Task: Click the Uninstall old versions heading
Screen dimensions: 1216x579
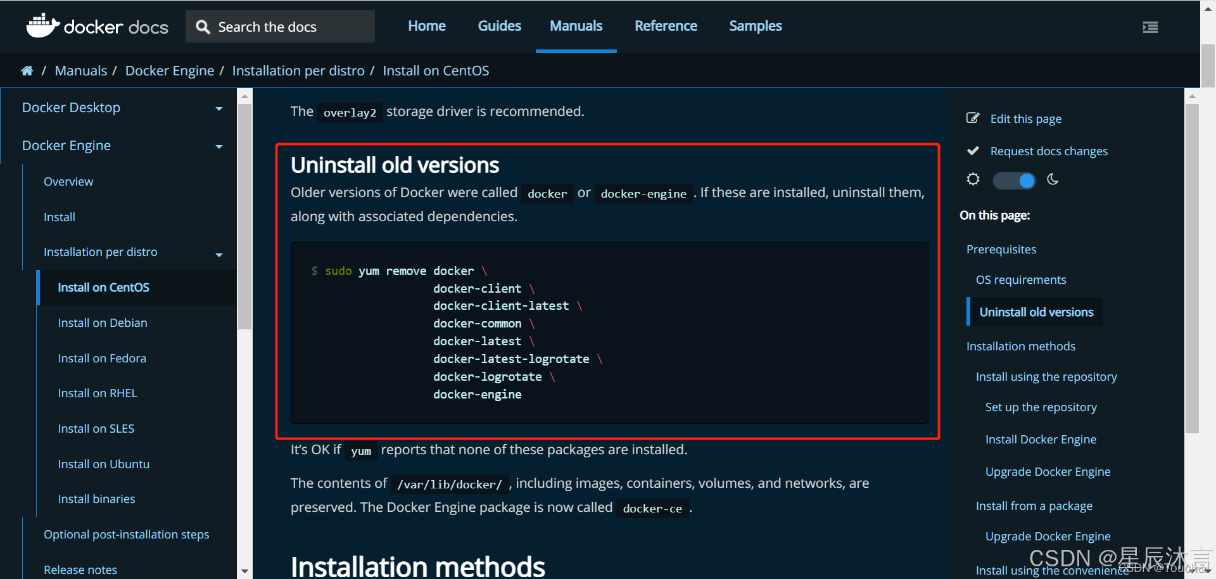Action: (395, 165)
